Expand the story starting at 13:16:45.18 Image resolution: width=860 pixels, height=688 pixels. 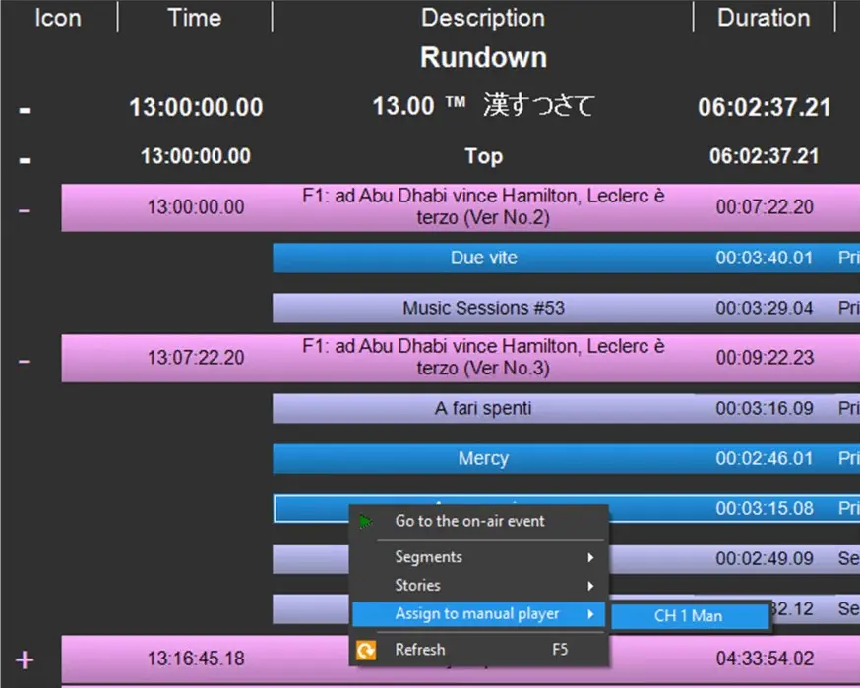25,659
